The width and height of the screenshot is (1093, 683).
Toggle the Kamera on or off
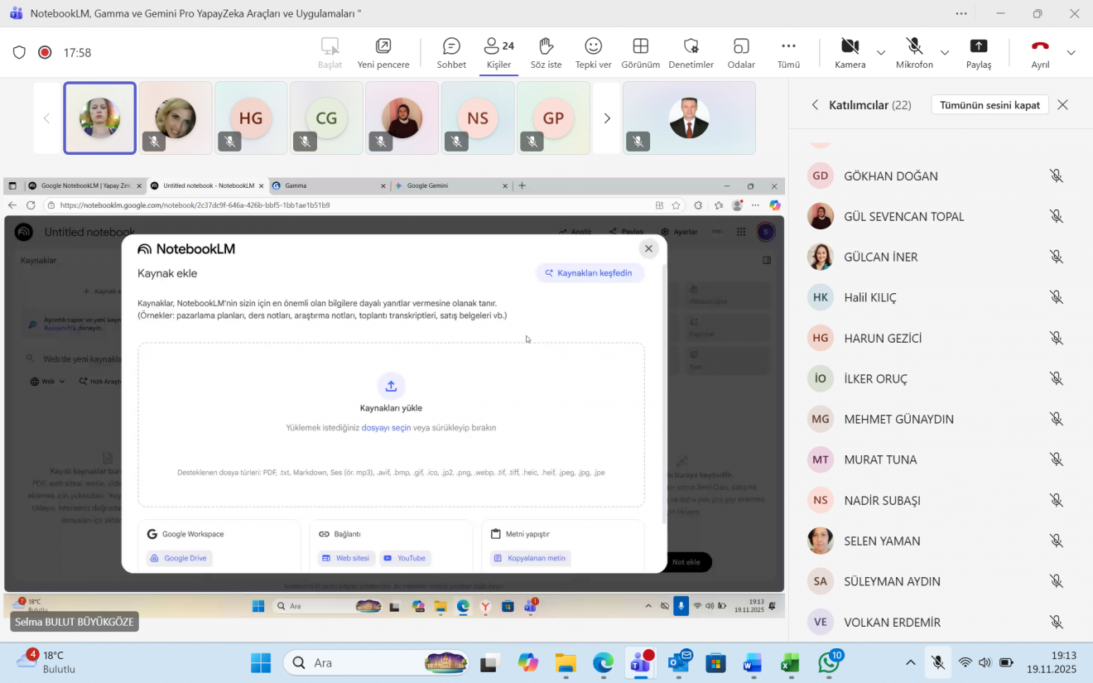point(850,53)
